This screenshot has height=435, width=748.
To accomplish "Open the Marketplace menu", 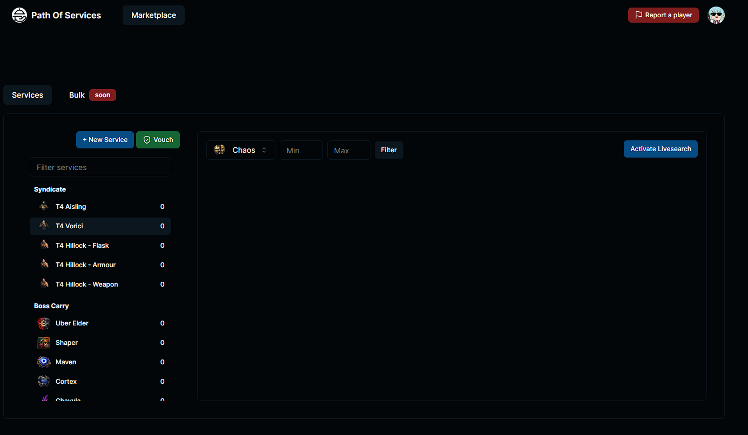I will coord(153,15).
